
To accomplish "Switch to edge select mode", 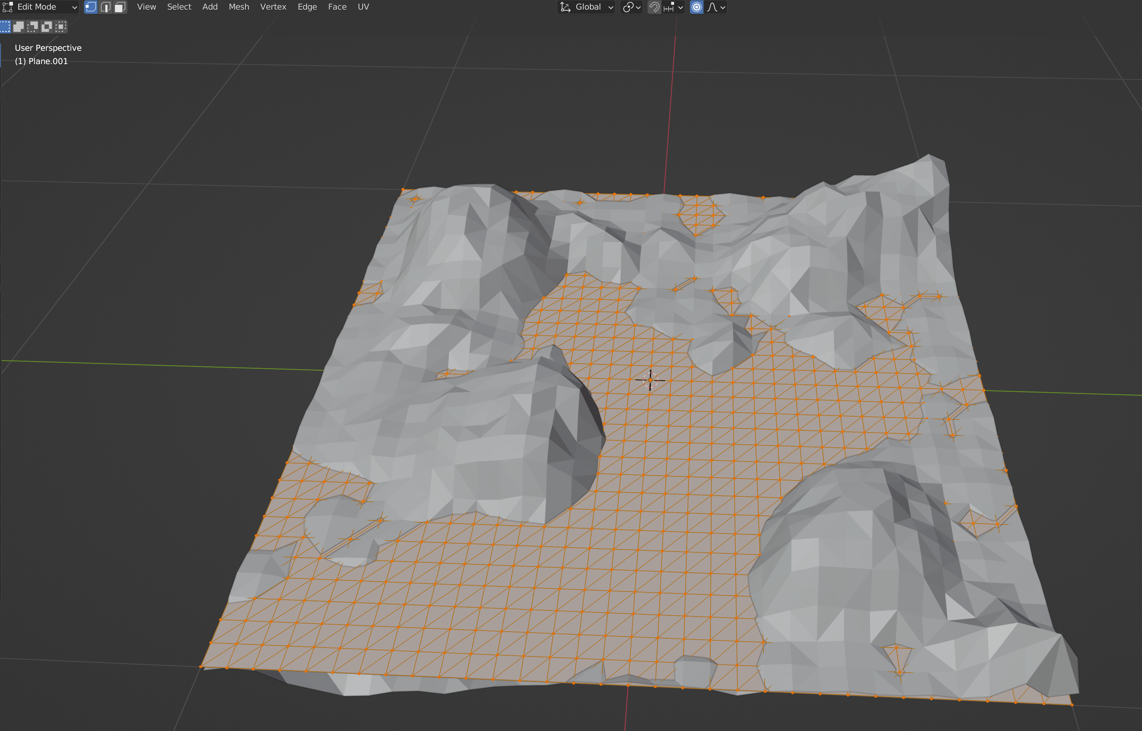I will pos(105,7).
